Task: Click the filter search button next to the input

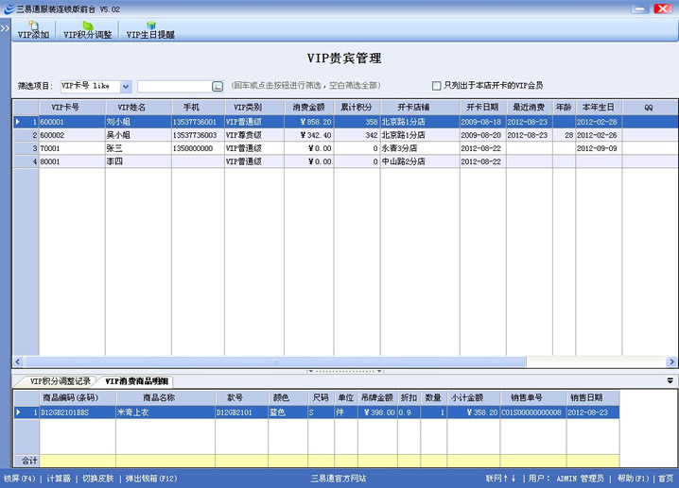Action: pos(218,86)
